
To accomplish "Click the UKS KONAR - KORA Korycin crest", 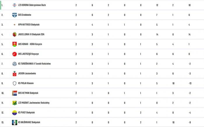I will [15, 44].
